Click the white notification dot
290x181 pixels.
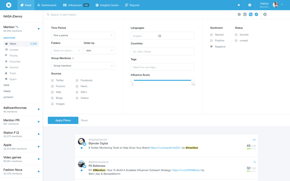(x=239, y=5)
